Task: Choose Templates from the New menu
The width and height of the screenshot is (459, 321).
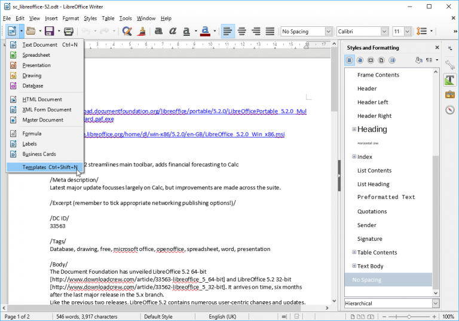Action: tap(45, 167)
